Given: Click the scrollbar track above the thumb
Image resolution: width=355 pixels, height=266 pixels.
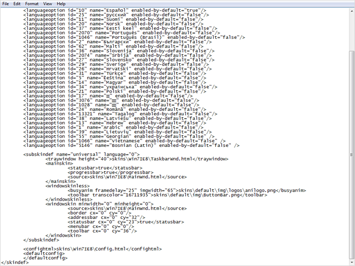Looking at the screenshot, I should point(351,28).
